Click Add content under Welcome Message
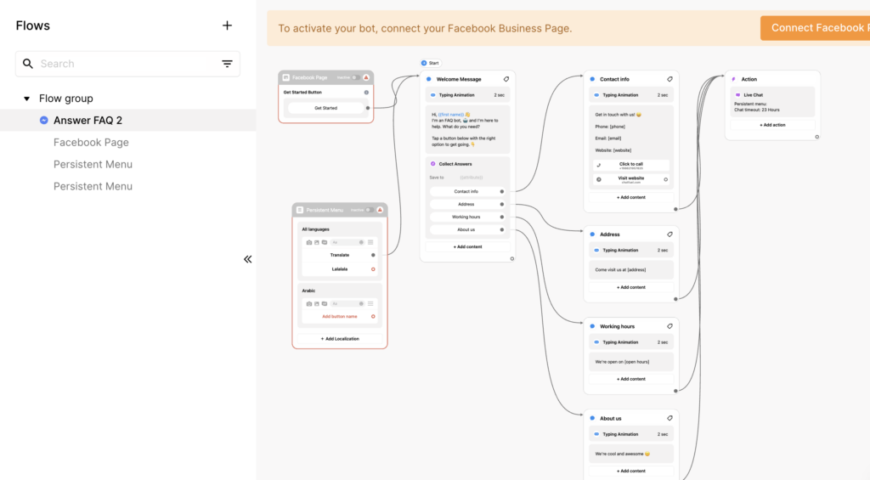 (466, 246)
